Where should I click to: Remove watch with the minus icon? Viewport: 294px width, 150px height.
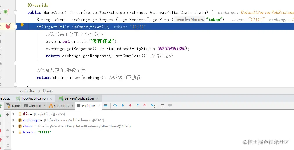[x=8, y=122]
